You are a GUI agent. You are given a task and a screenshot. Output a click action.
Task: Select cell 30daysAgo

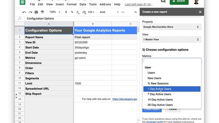tap(93, 47)
